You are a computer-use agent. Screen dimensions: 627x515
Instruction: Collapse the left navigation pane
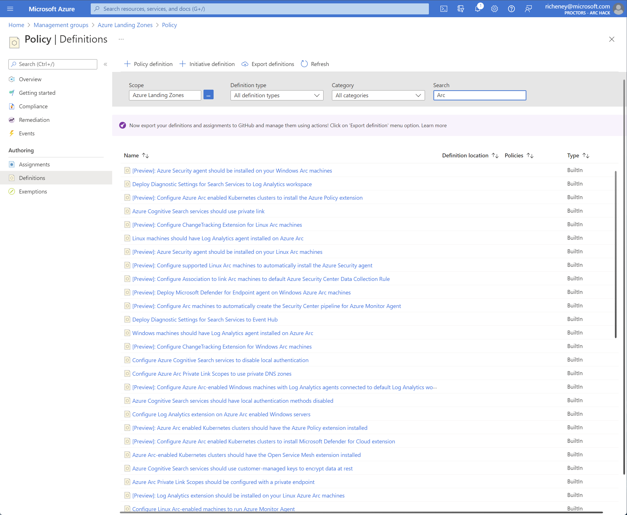(106, 64)
